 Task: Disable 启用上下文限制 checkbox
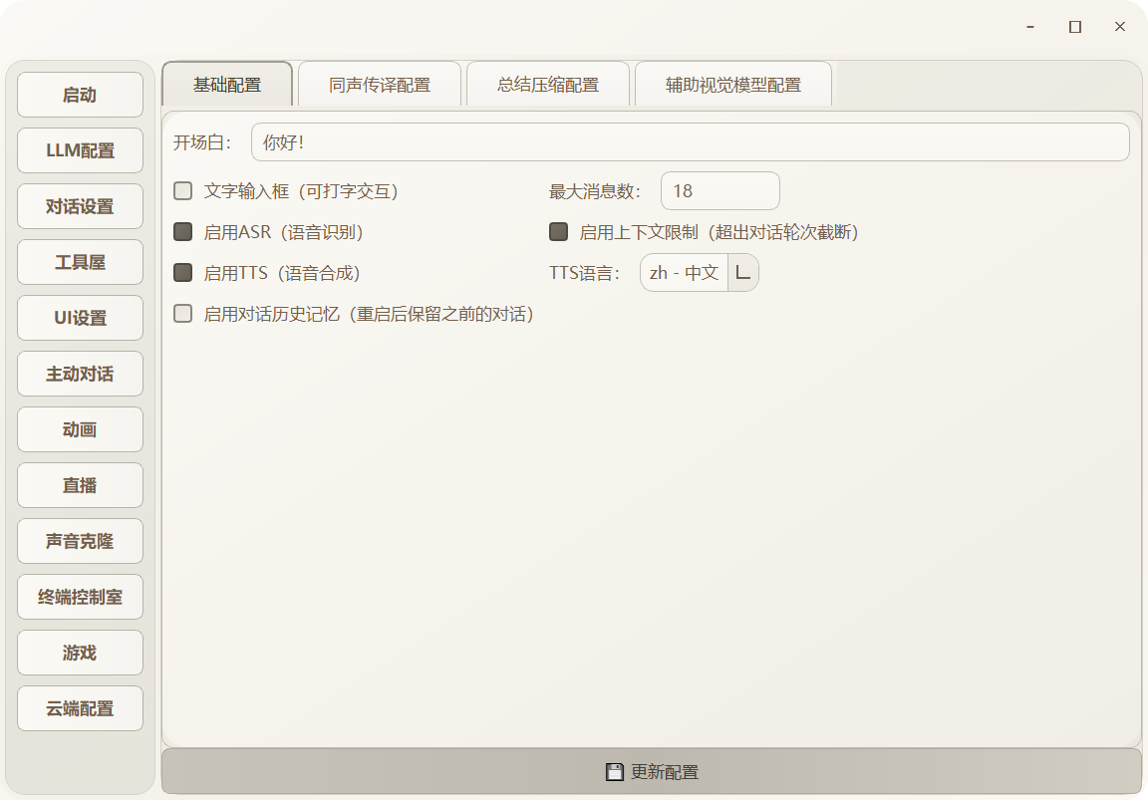[x=559, y=232]
